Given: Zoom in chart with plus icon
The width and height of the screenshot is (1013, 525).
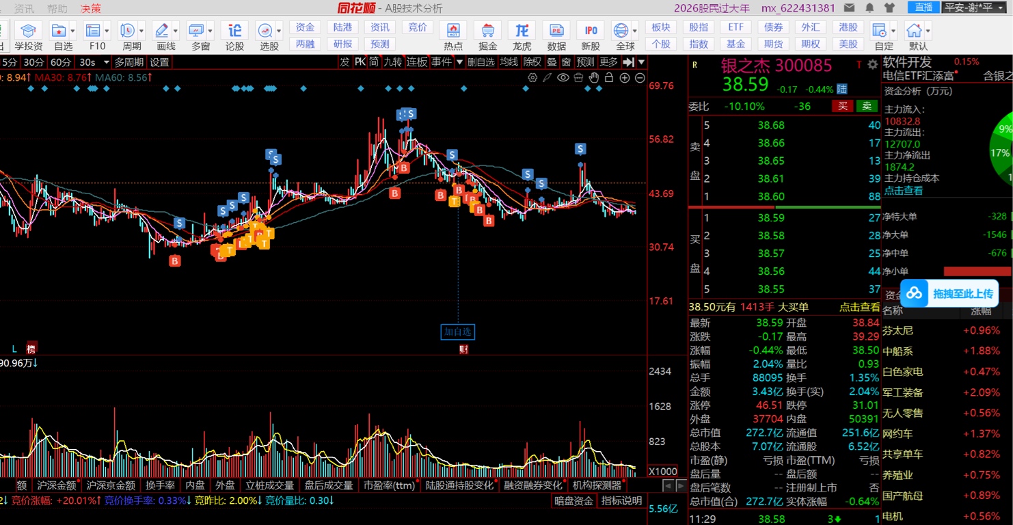Looking at the screenshot, I should point(625,78).
